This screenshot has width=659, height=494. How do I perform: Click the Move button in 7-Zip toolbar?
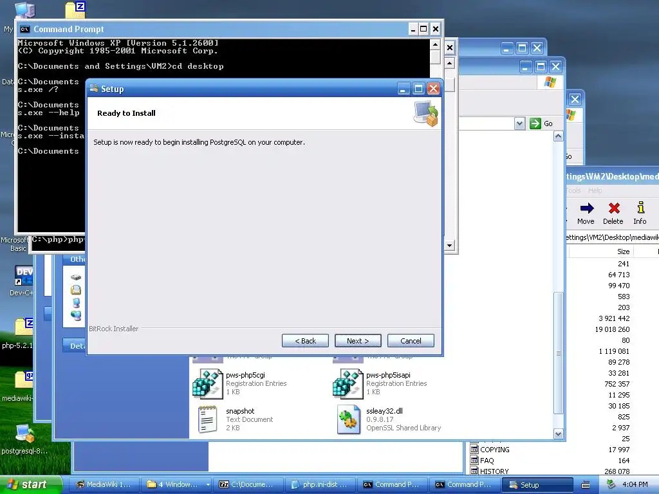[586, 214]
